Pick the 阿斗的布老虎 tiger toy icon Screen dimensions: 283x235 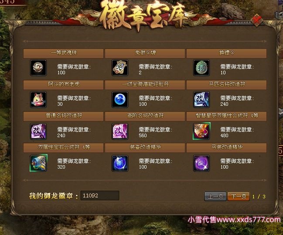tap(38, 100)
